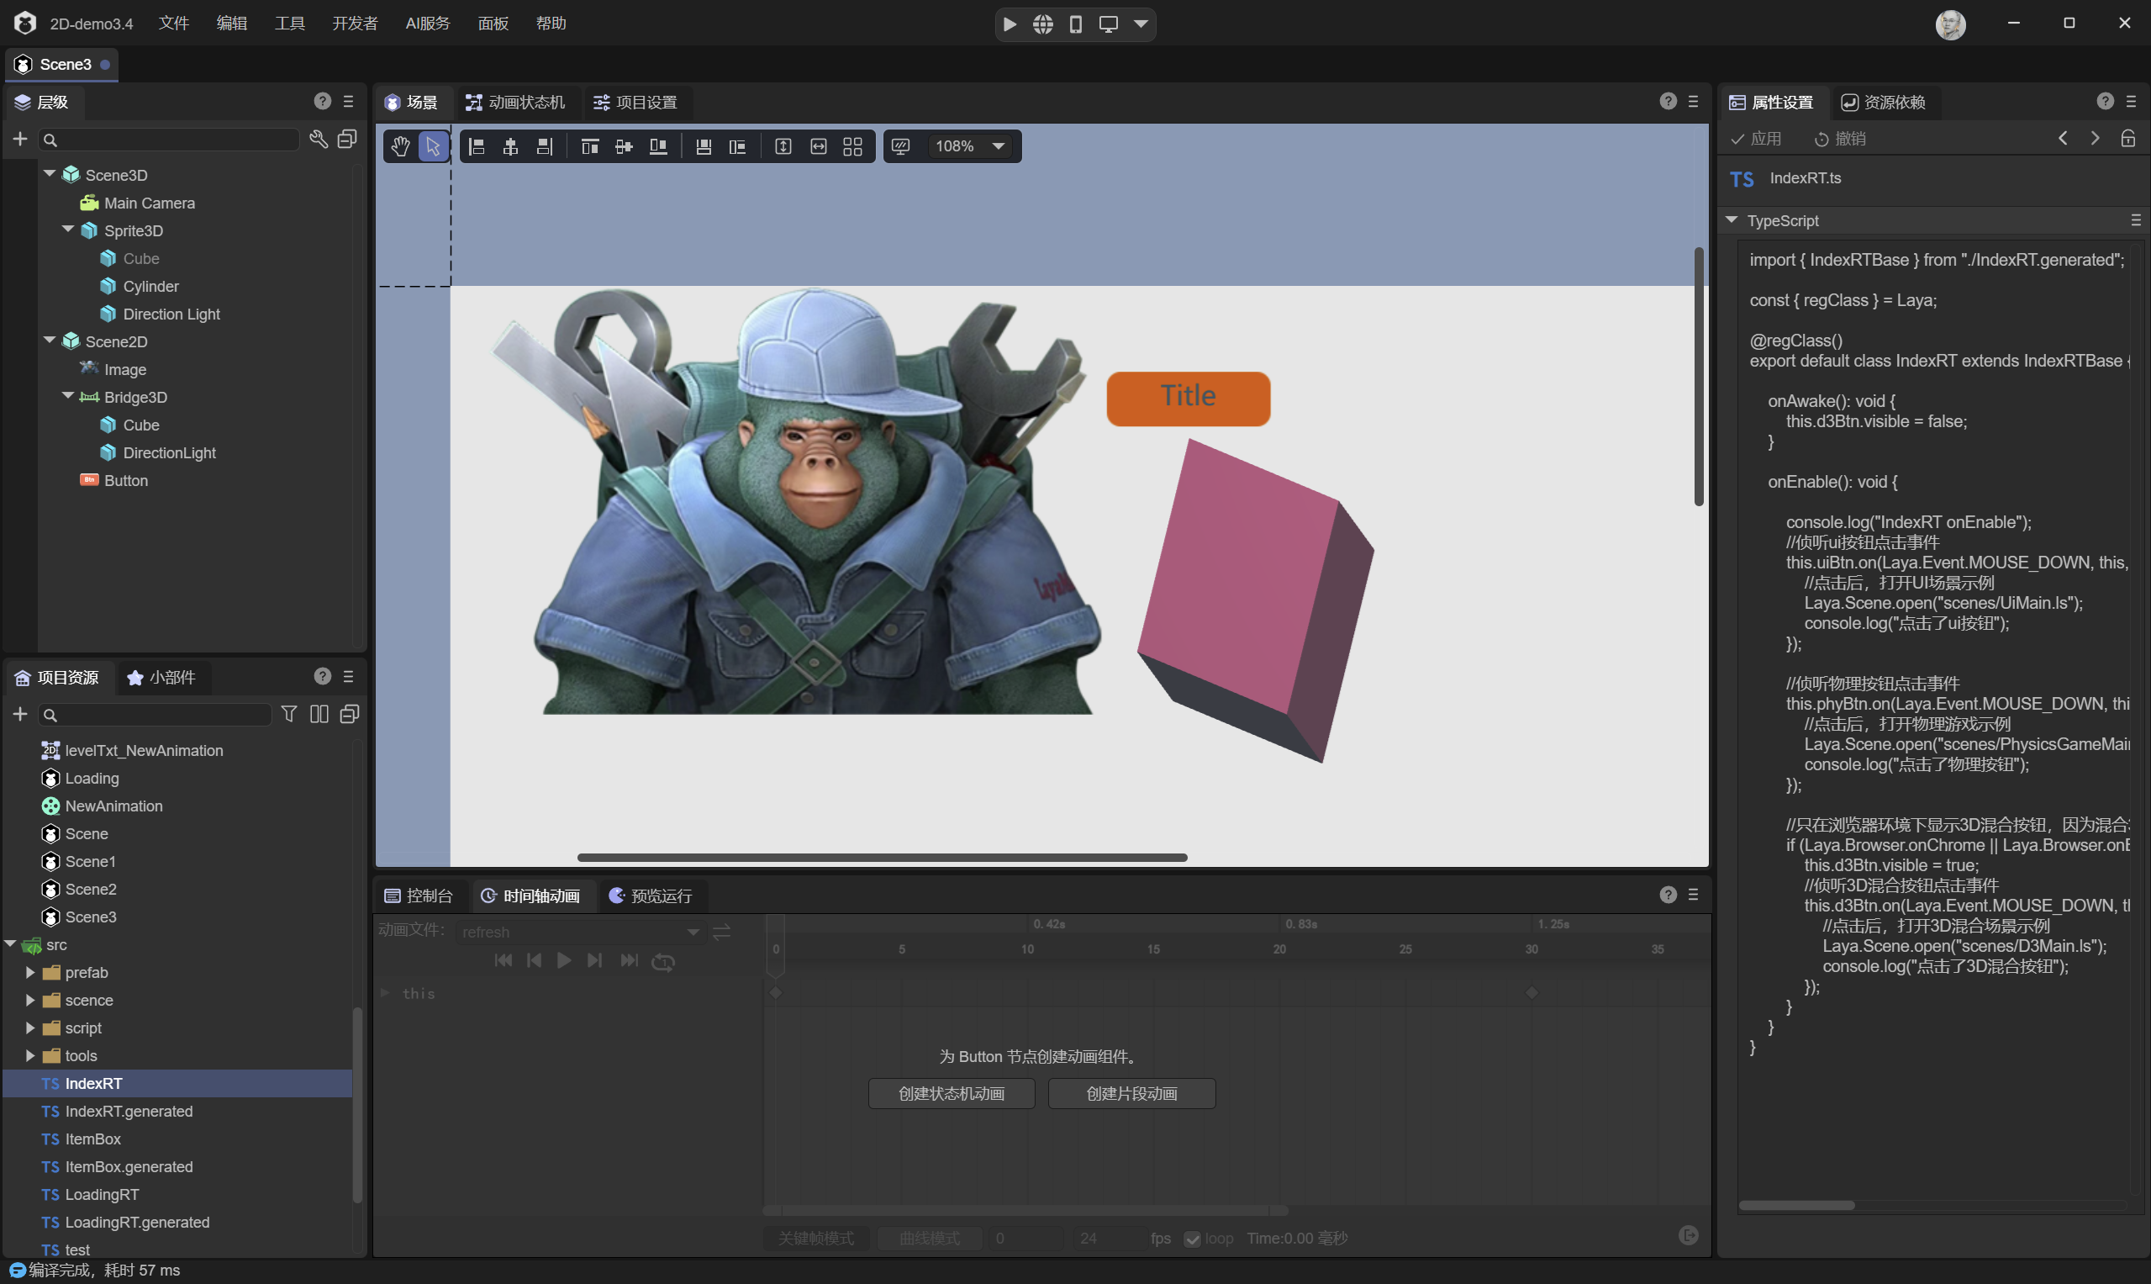Run the project with the top play button
This screenshot has width=2151, height=1284.
[1010, 24]
